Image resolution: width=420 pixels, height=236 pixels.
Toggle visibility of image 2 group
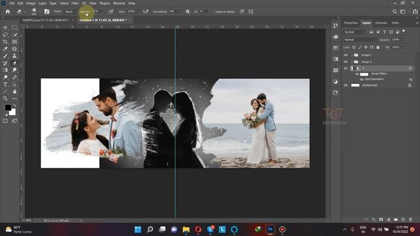point(346,62)
